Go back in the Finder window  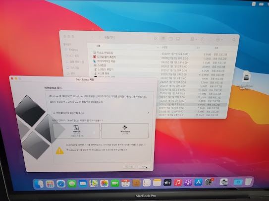tap(92, 37)
